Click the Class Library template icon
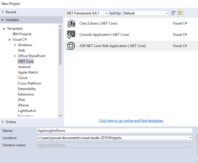198x163 pixels. [71, 23]
